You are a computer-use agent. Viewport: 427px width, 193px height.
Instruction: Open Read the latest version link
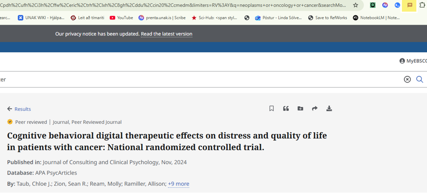coord(166,34)
